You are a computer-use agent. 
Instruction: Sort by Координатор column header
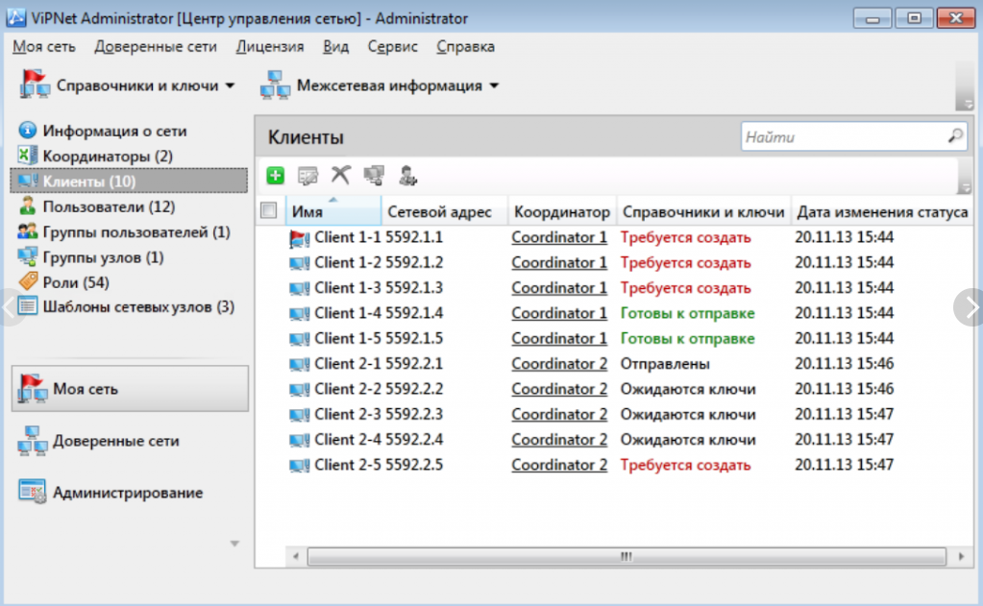[562, 211]
